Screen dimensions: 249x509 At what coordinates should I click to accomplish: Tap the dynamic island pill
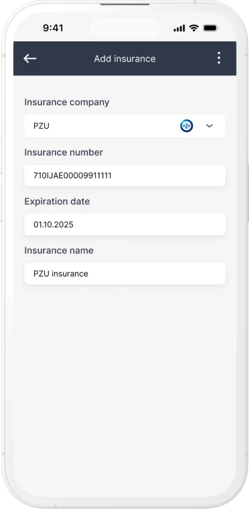click(x=124, y=28)
